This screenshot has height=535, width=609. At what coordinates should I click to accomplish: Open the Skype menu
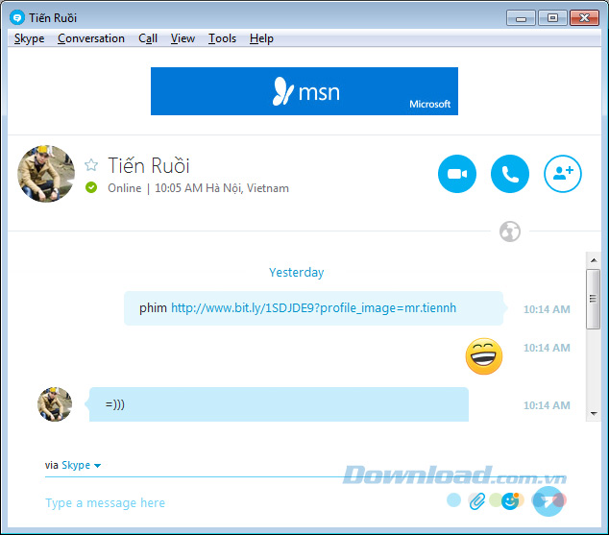tap(29, 38)
